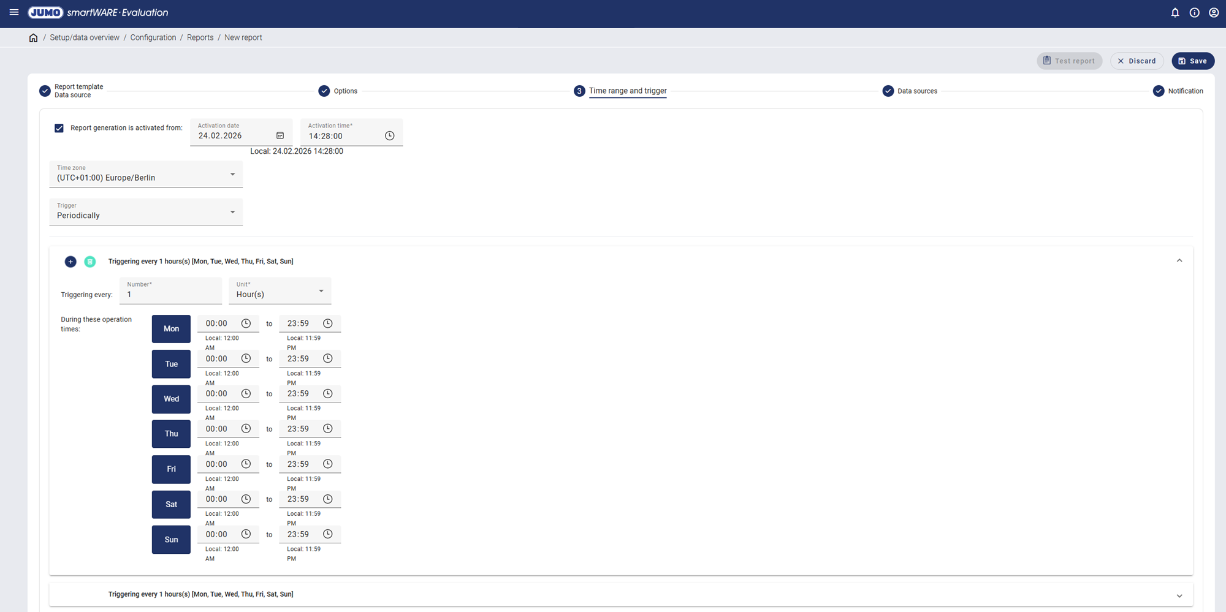The height and width of the screenshot is (612, 1226).
Task: Add a new trigger with plus icon
Action: (70, 262)
